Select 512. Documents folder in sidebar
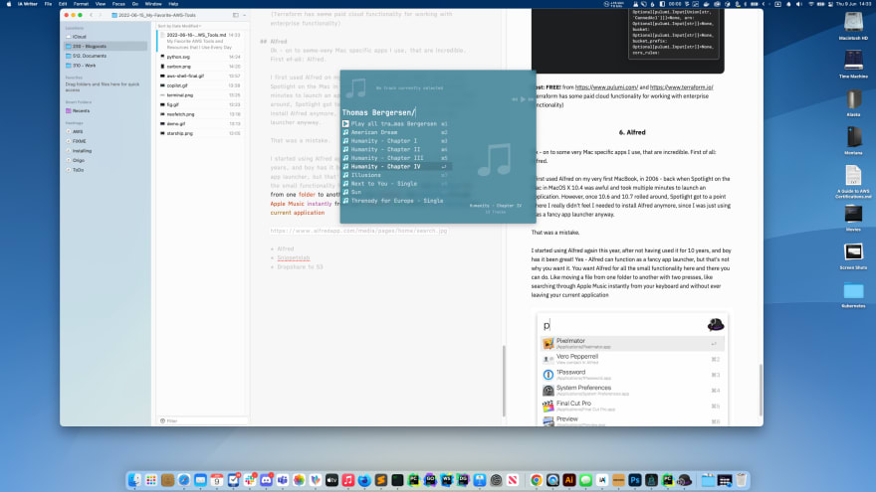Screen dimensions: 876x492 pyautogui.click(x=106, y=56)
